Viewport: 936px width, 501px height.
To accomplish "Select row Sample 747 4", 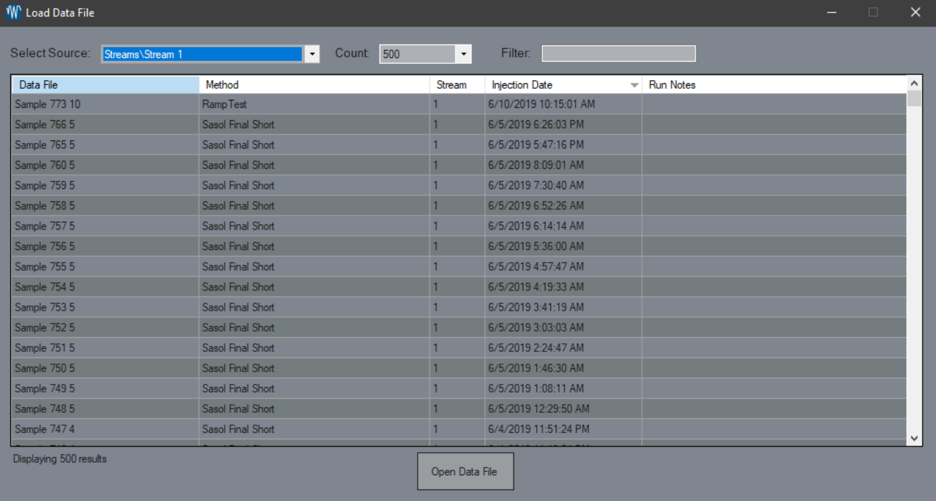I will tap(459, 430).
